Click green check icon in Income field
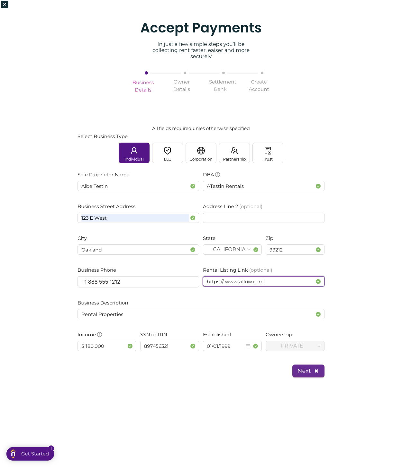The image size is (402, 467). coord(130,346)
